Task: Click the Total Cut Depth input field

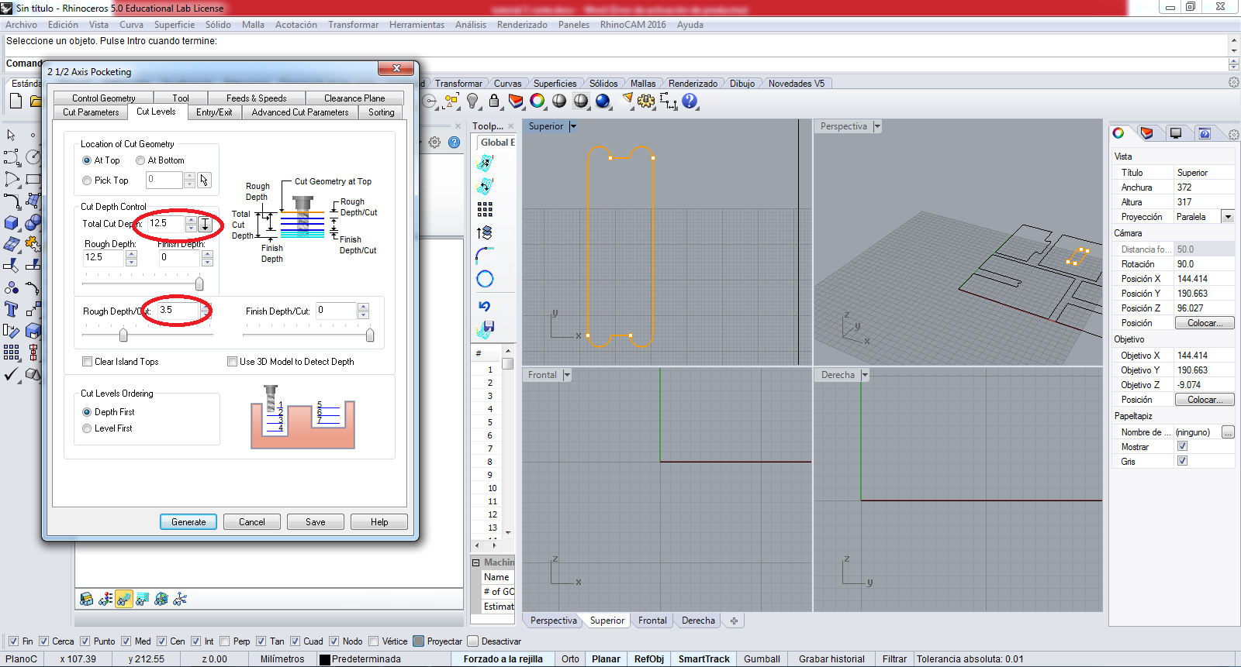Action: tap(166, 223)
